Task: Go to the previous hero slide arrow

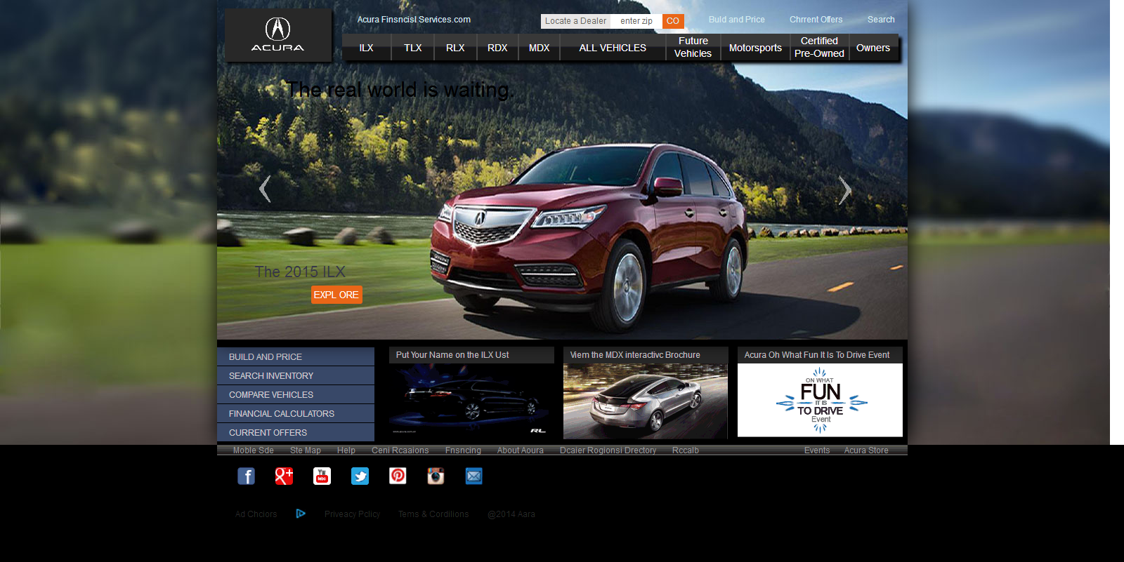Action: click(x=265, y=189)
